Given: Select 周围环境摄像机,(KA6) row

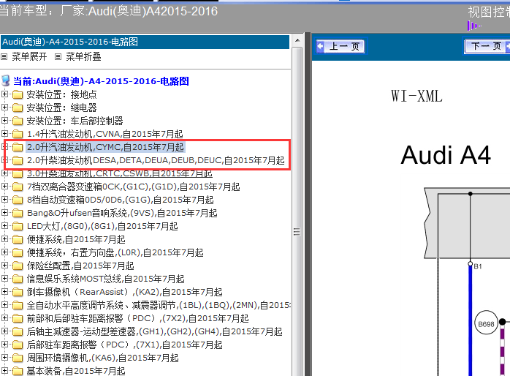Looking at the screenshot, I should click(x=103, y=358).
